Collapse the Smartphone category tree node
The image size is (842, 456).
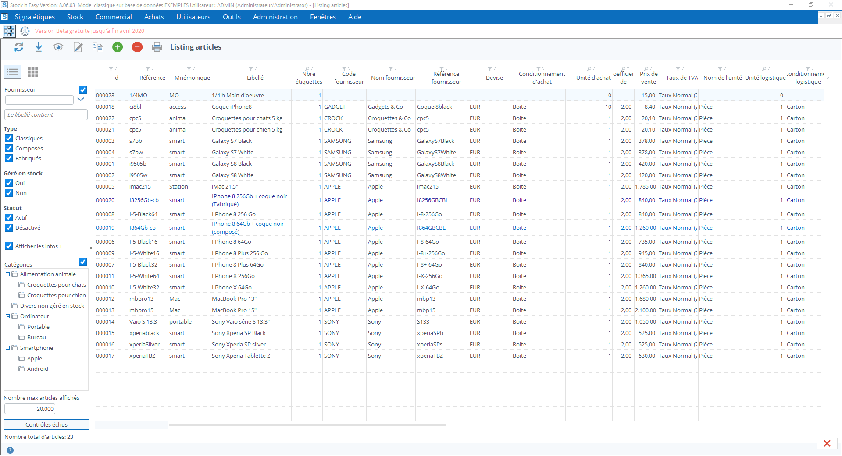click(7, 348)
